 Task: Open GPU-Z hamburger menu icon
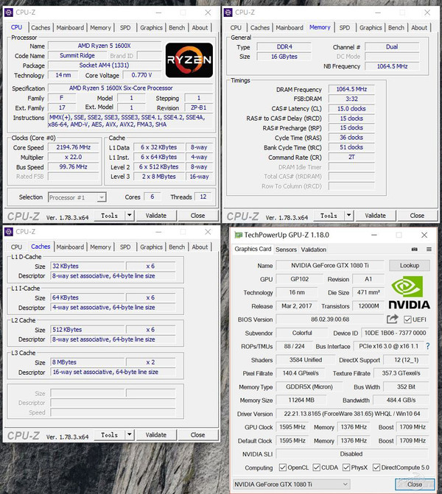coord(429,249)
